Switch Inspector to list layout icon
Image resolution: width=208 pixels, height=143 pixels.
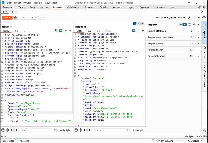click(181, 24)
